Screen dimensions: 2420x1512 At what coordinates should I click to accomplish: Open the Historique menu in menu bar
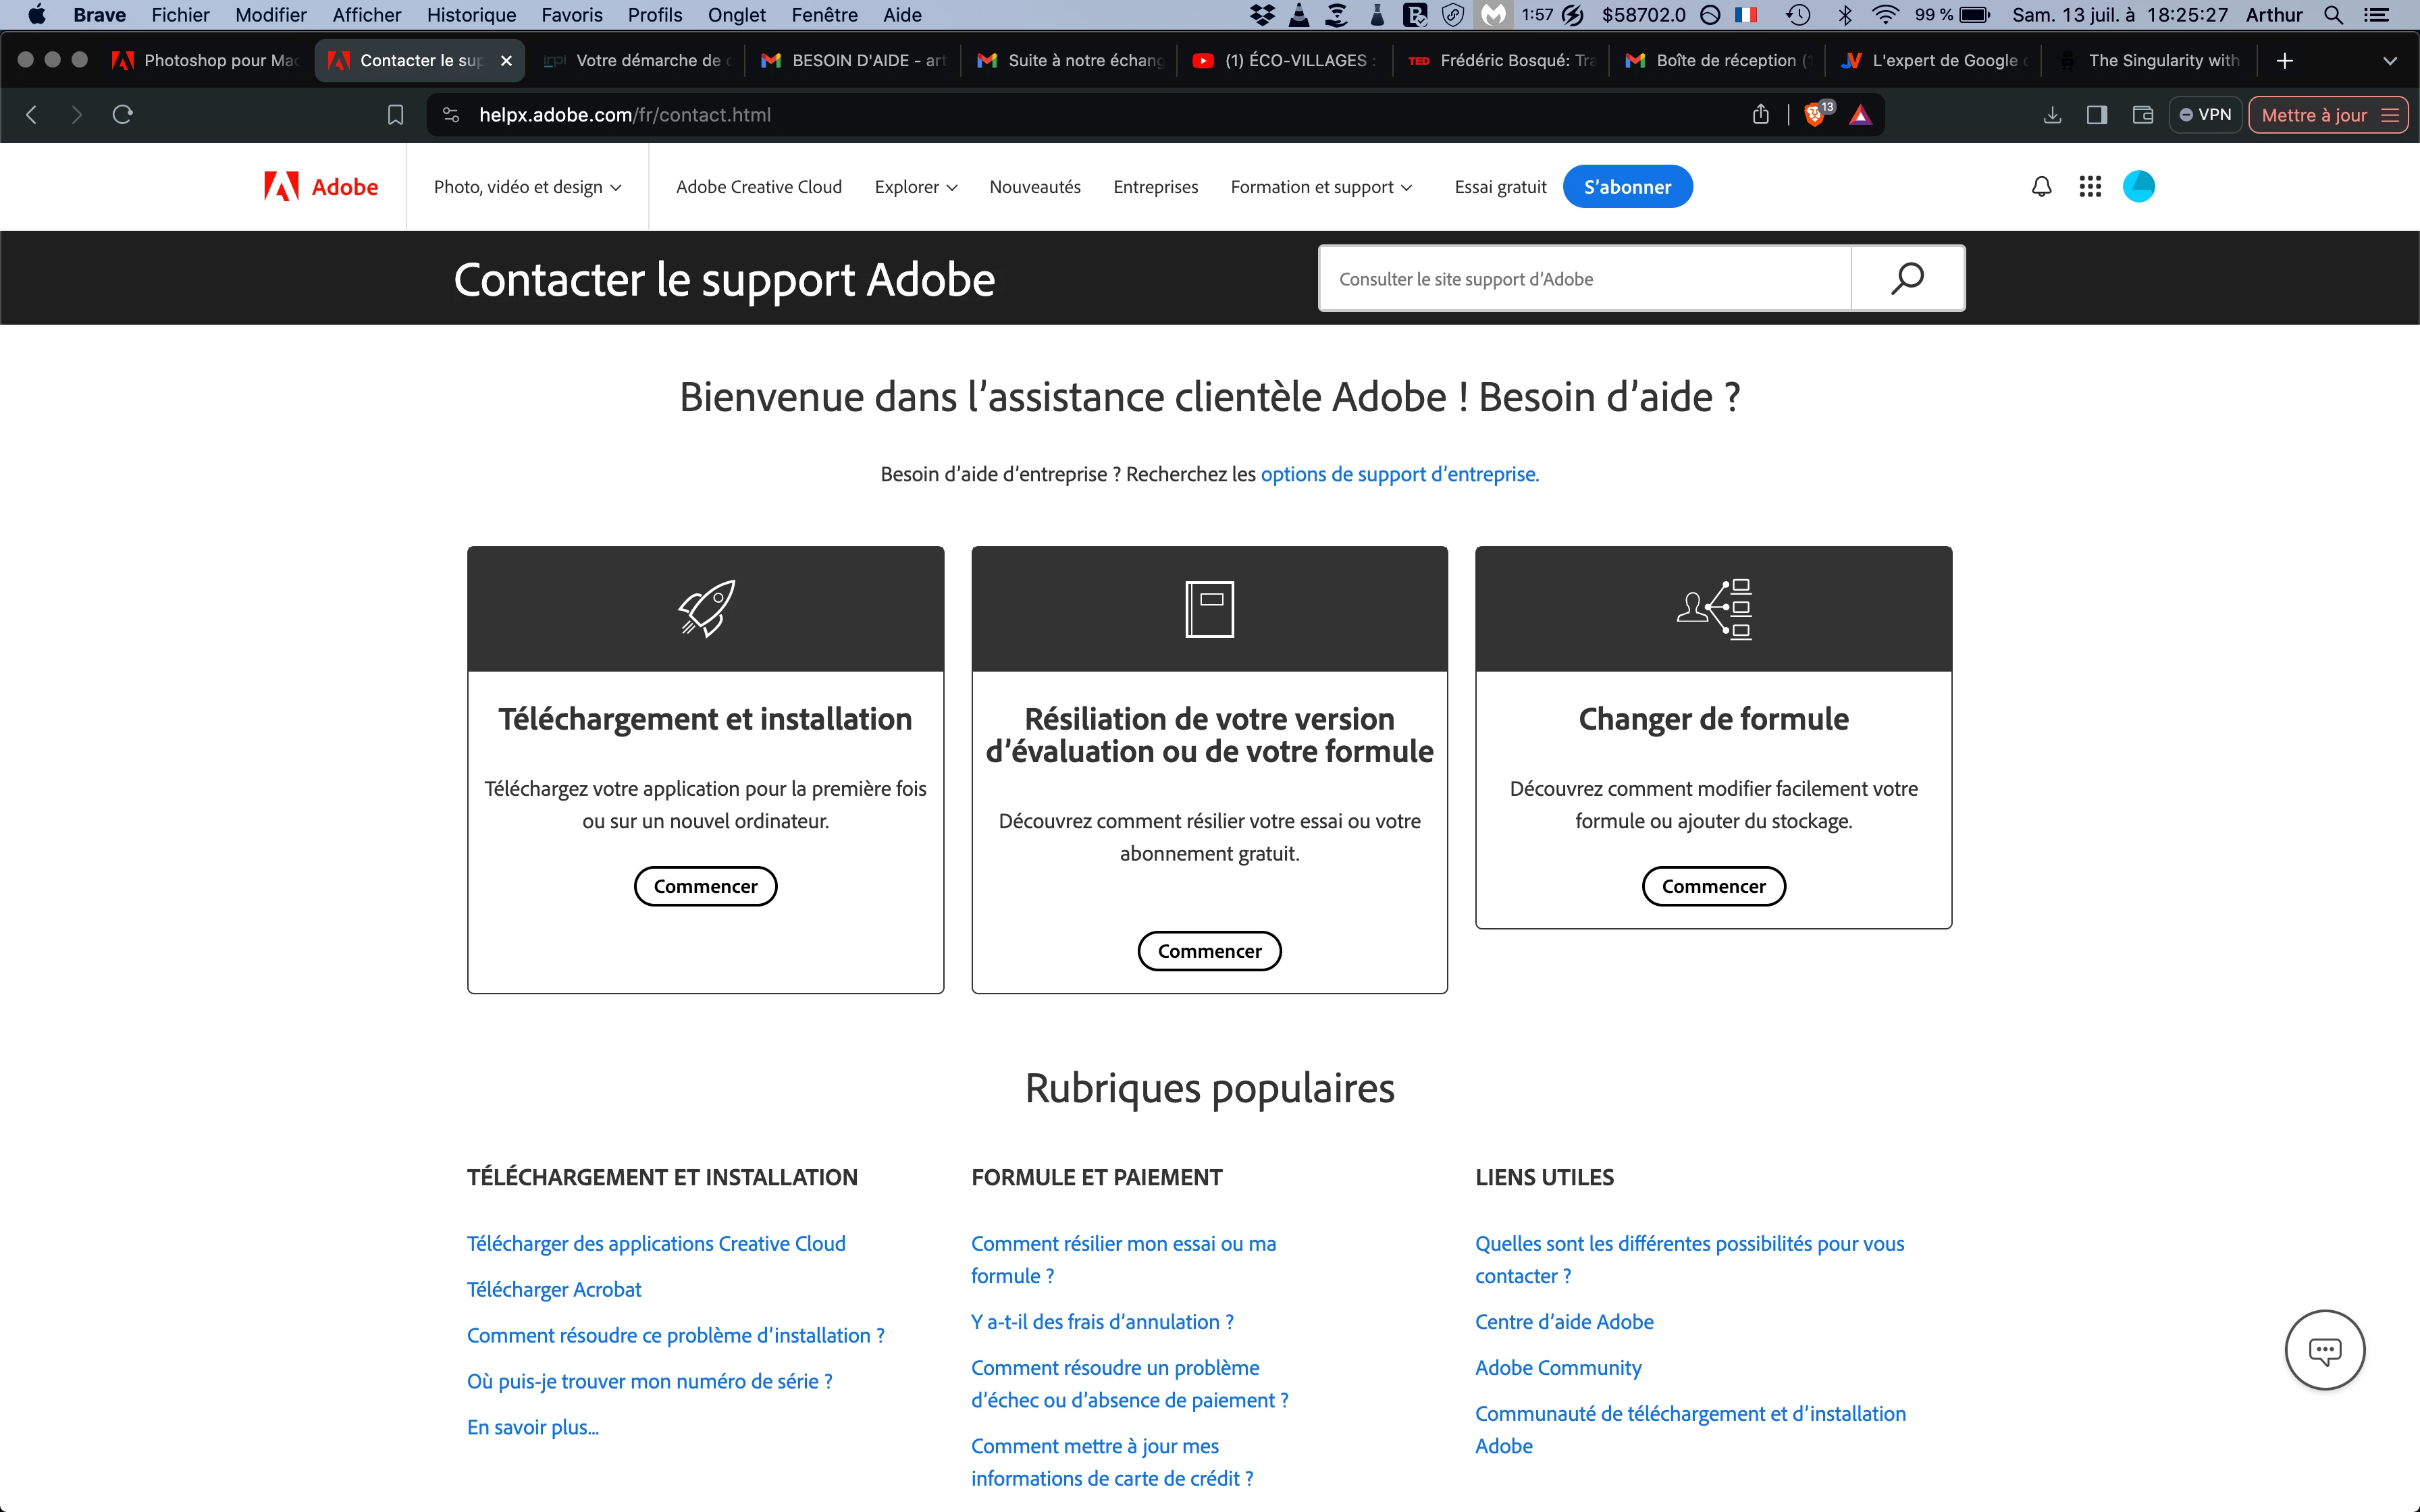[x=471, y=15]
